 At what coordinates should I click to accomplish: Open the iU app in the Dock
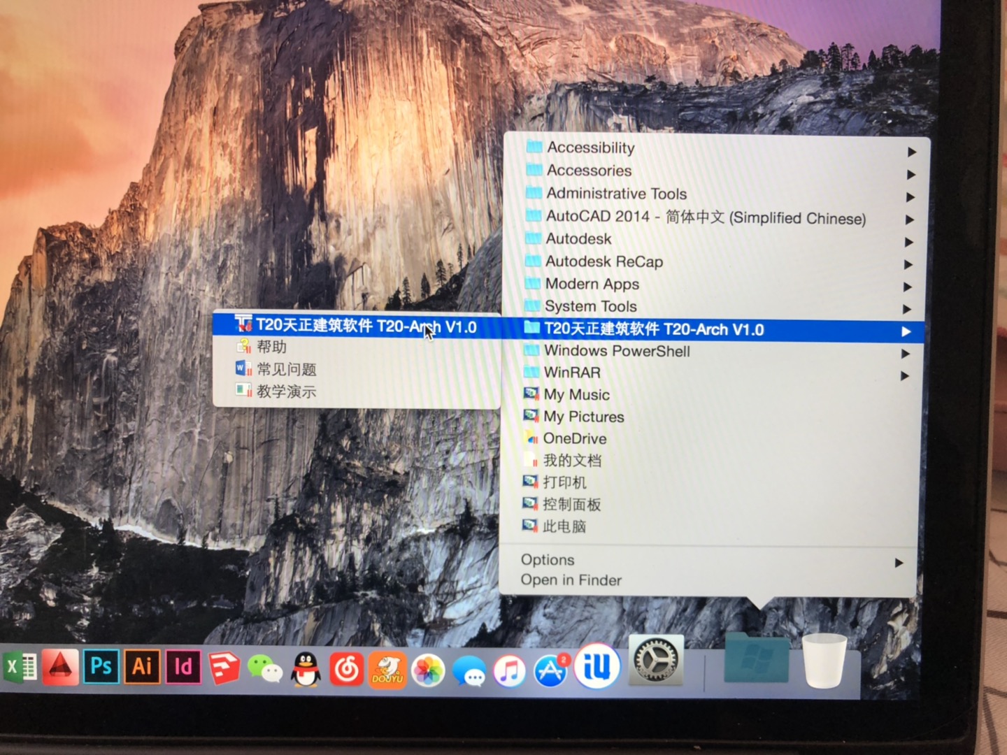click(597, 666)
